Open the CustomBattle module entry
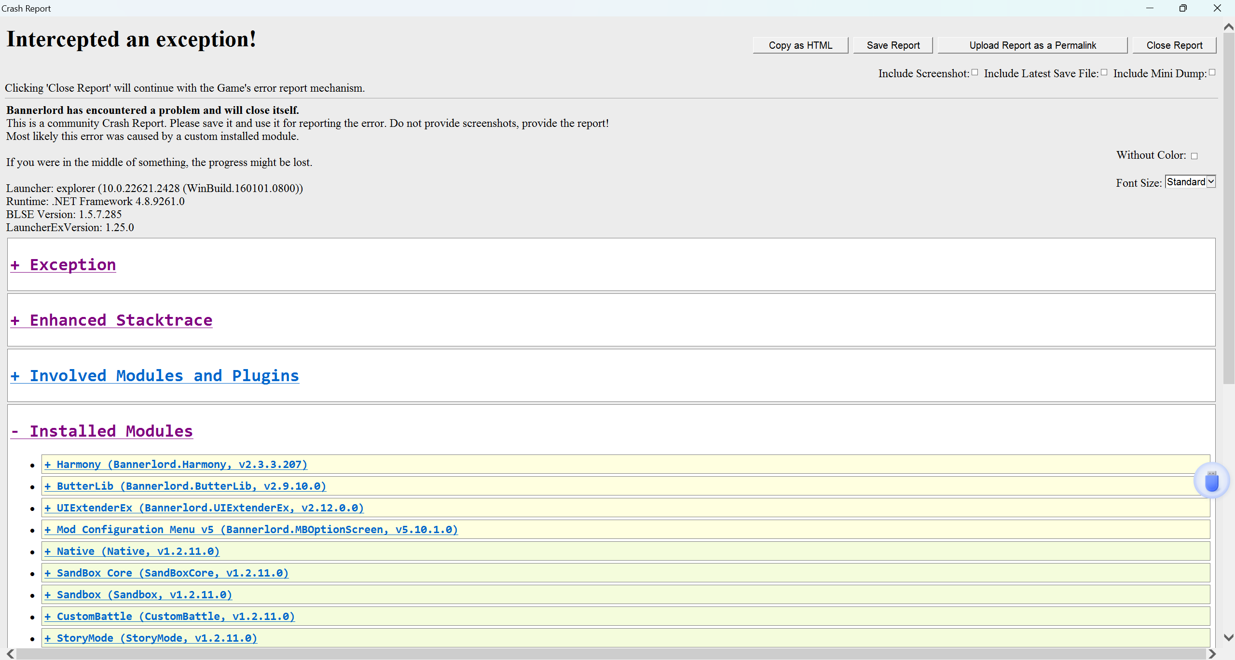 coord(170,617)
